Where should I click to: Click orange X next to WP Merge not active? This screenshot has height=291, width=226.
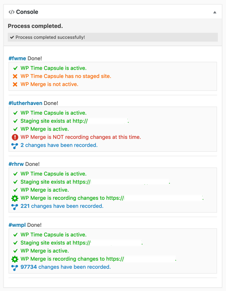[x=15, y=84]
